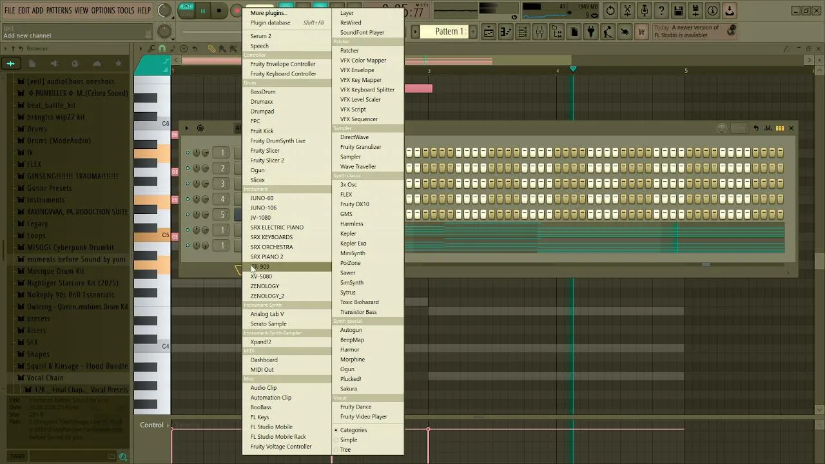This screenshot has height=464, width=825.
Task: Click the playlist view toolbar icon
Action: pos(489,32)
